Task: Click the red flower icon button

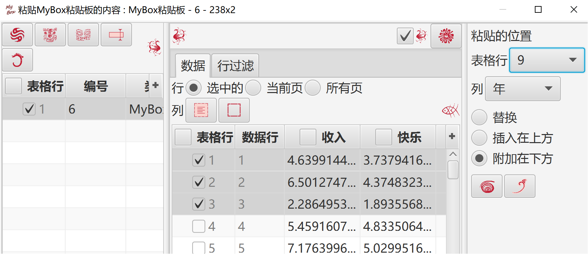Action: coord(446,36)
